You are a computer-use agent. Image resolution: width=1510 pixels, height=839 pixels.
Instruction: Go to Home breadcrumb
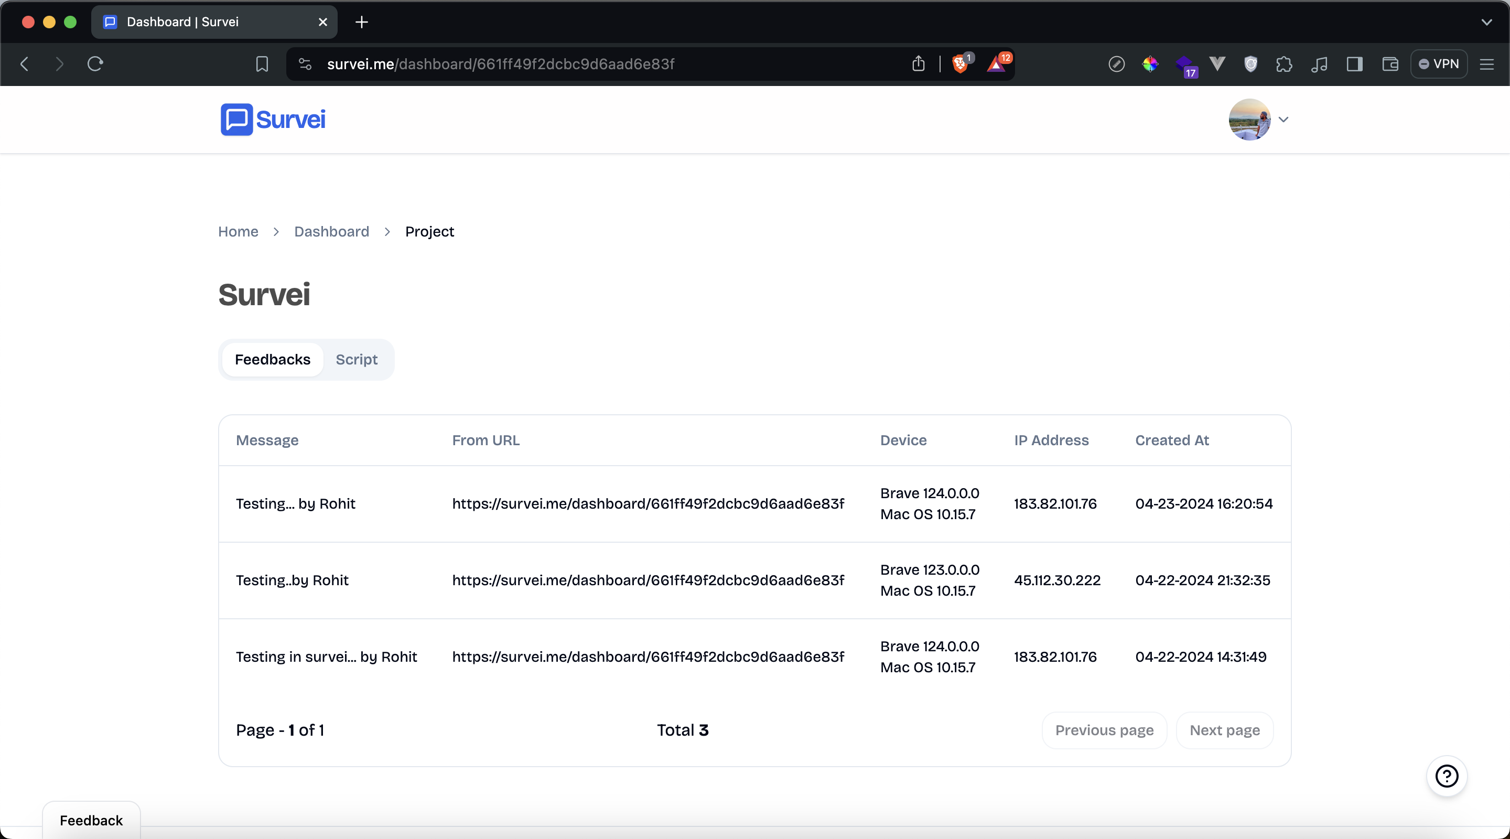[x=238, y=232]
